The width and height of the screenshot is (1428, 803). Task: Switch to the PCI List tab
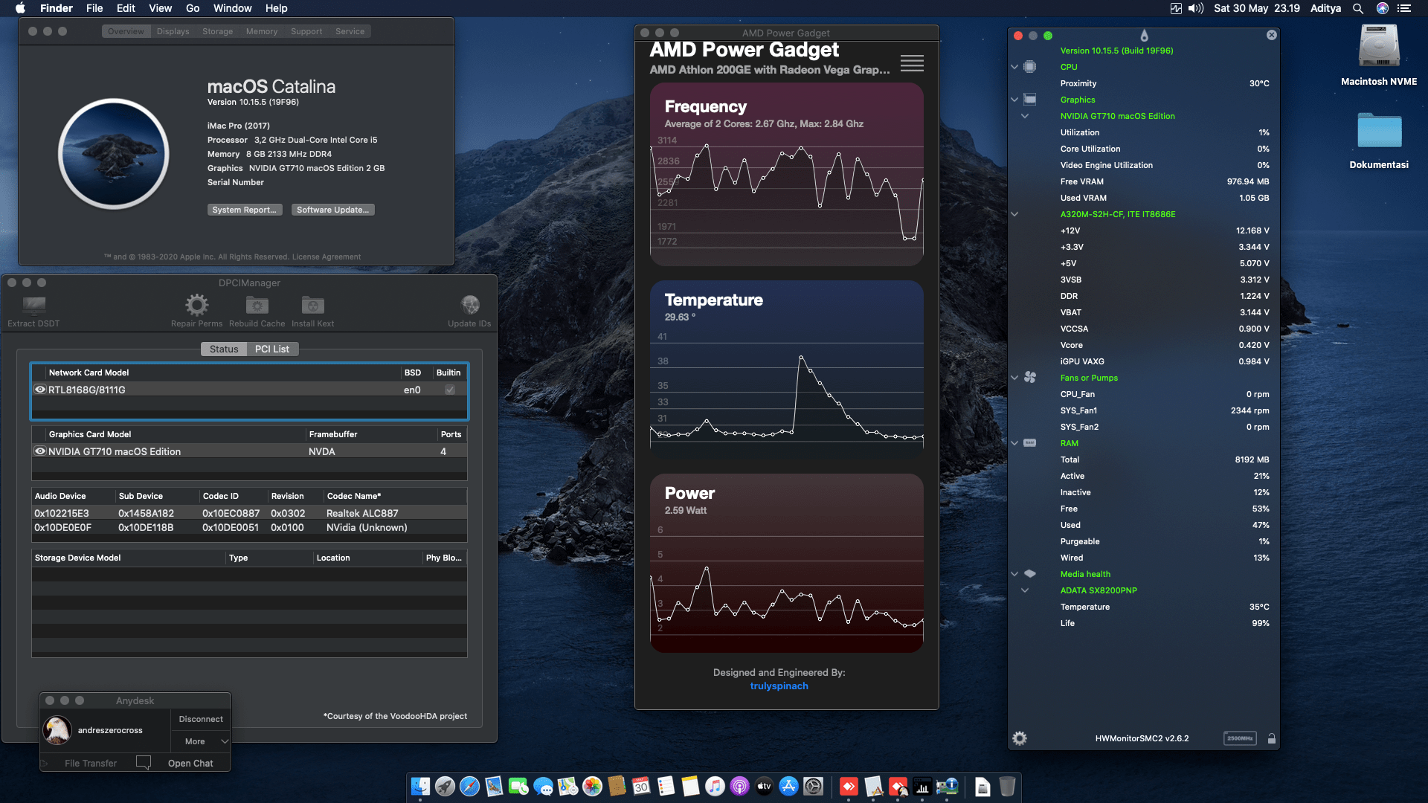(272, 349)
